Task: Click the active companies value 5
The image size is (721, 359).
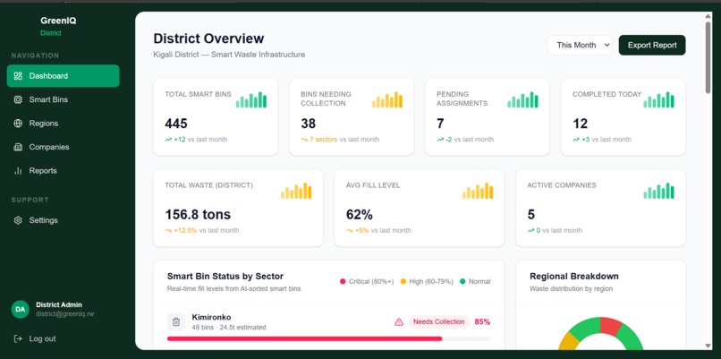Action: pyautogui.click(x=531, y=215)
